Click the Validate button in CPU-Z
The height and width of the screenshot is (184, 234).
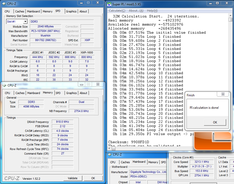click(x=73, y=178)
